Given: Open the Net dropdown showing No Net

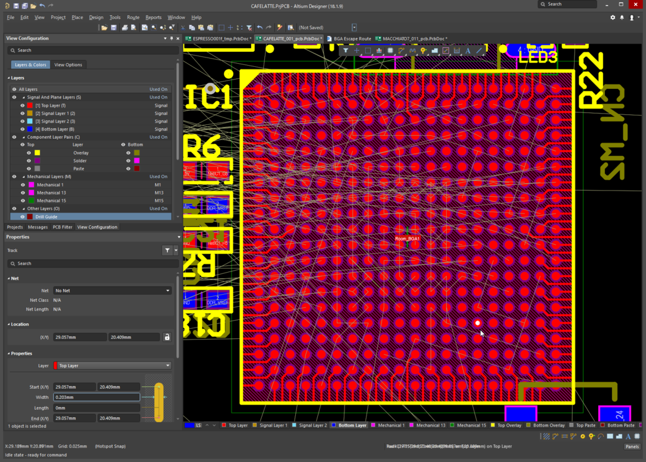Looking at the screenshot, I should (x=112, y=290).
